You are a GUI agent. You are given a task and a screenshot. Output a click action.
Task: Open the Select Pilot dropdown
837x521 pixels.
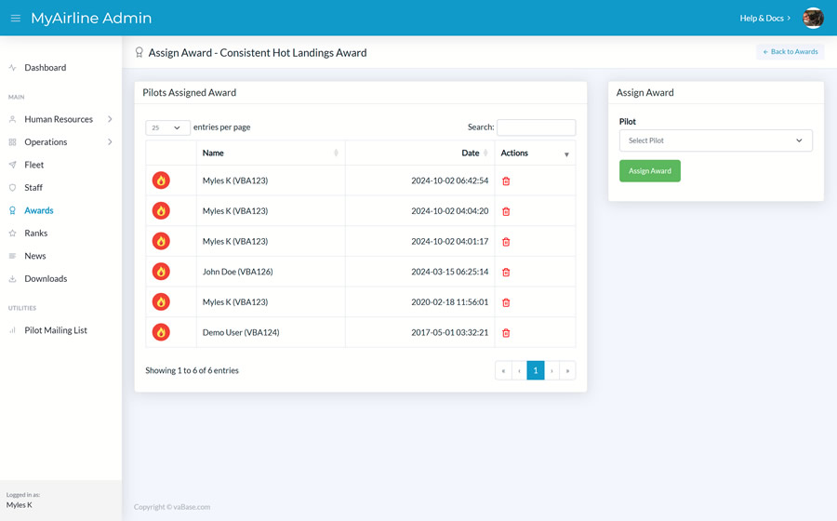pos(715,140)
